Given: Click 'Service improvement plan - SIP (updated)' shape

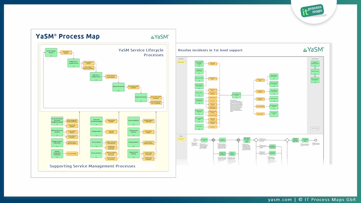Looking at the screenshot, I should (x=156, y=103).
